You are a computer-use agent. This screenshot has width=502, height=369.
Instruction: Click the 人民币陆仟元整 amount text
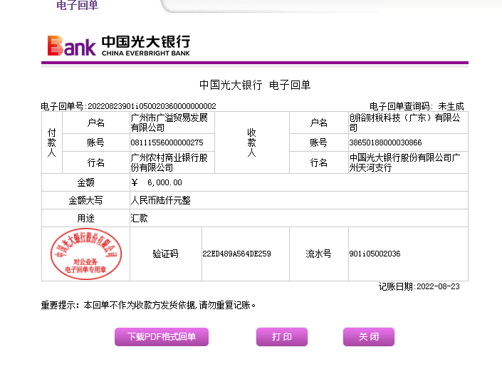160,200
